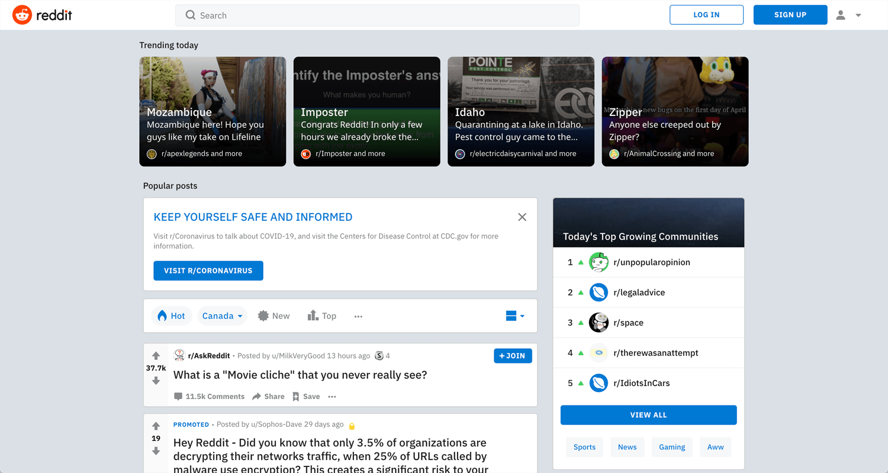The width and height of the screenshot is (888, 473).
Task: Open the Canada location dropdown
Action: [x=222, y=316]
